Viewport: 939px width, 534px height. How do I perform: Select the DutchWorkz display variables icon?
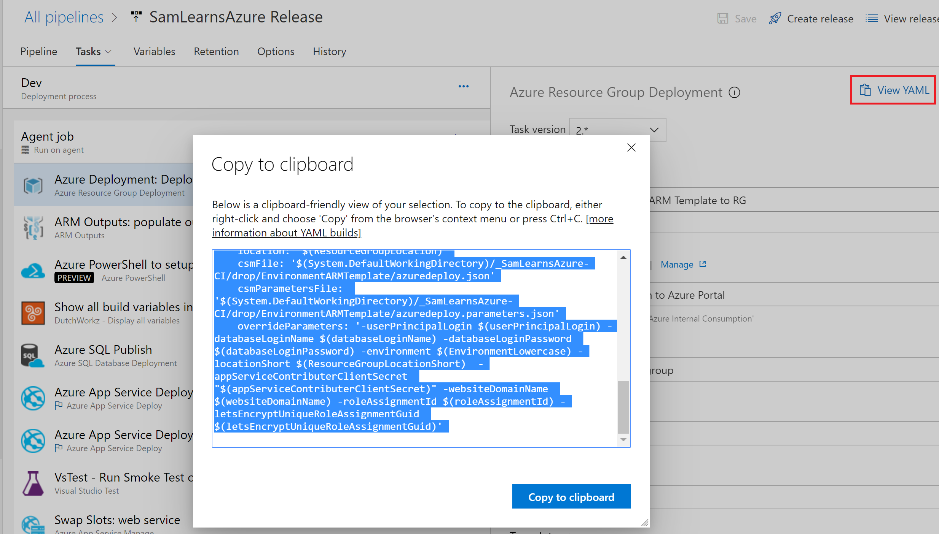[x=33, y=313]
